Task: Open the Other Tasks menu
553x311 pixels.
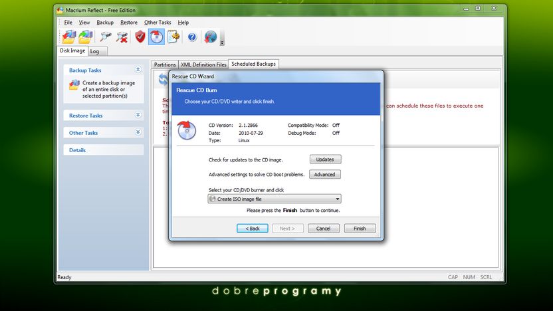Action: (x=158, y=22)
